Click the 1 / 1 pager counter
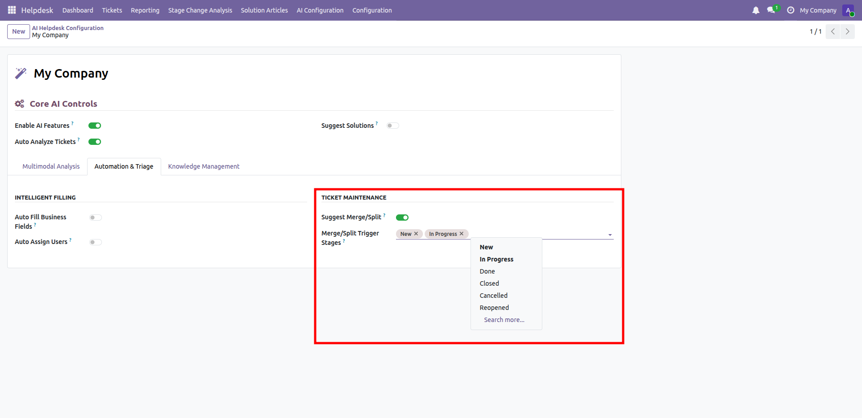 pos(815,31)
